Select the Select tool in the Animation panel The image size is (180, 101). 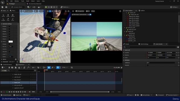pyautogui.click(x=3, y=16)
